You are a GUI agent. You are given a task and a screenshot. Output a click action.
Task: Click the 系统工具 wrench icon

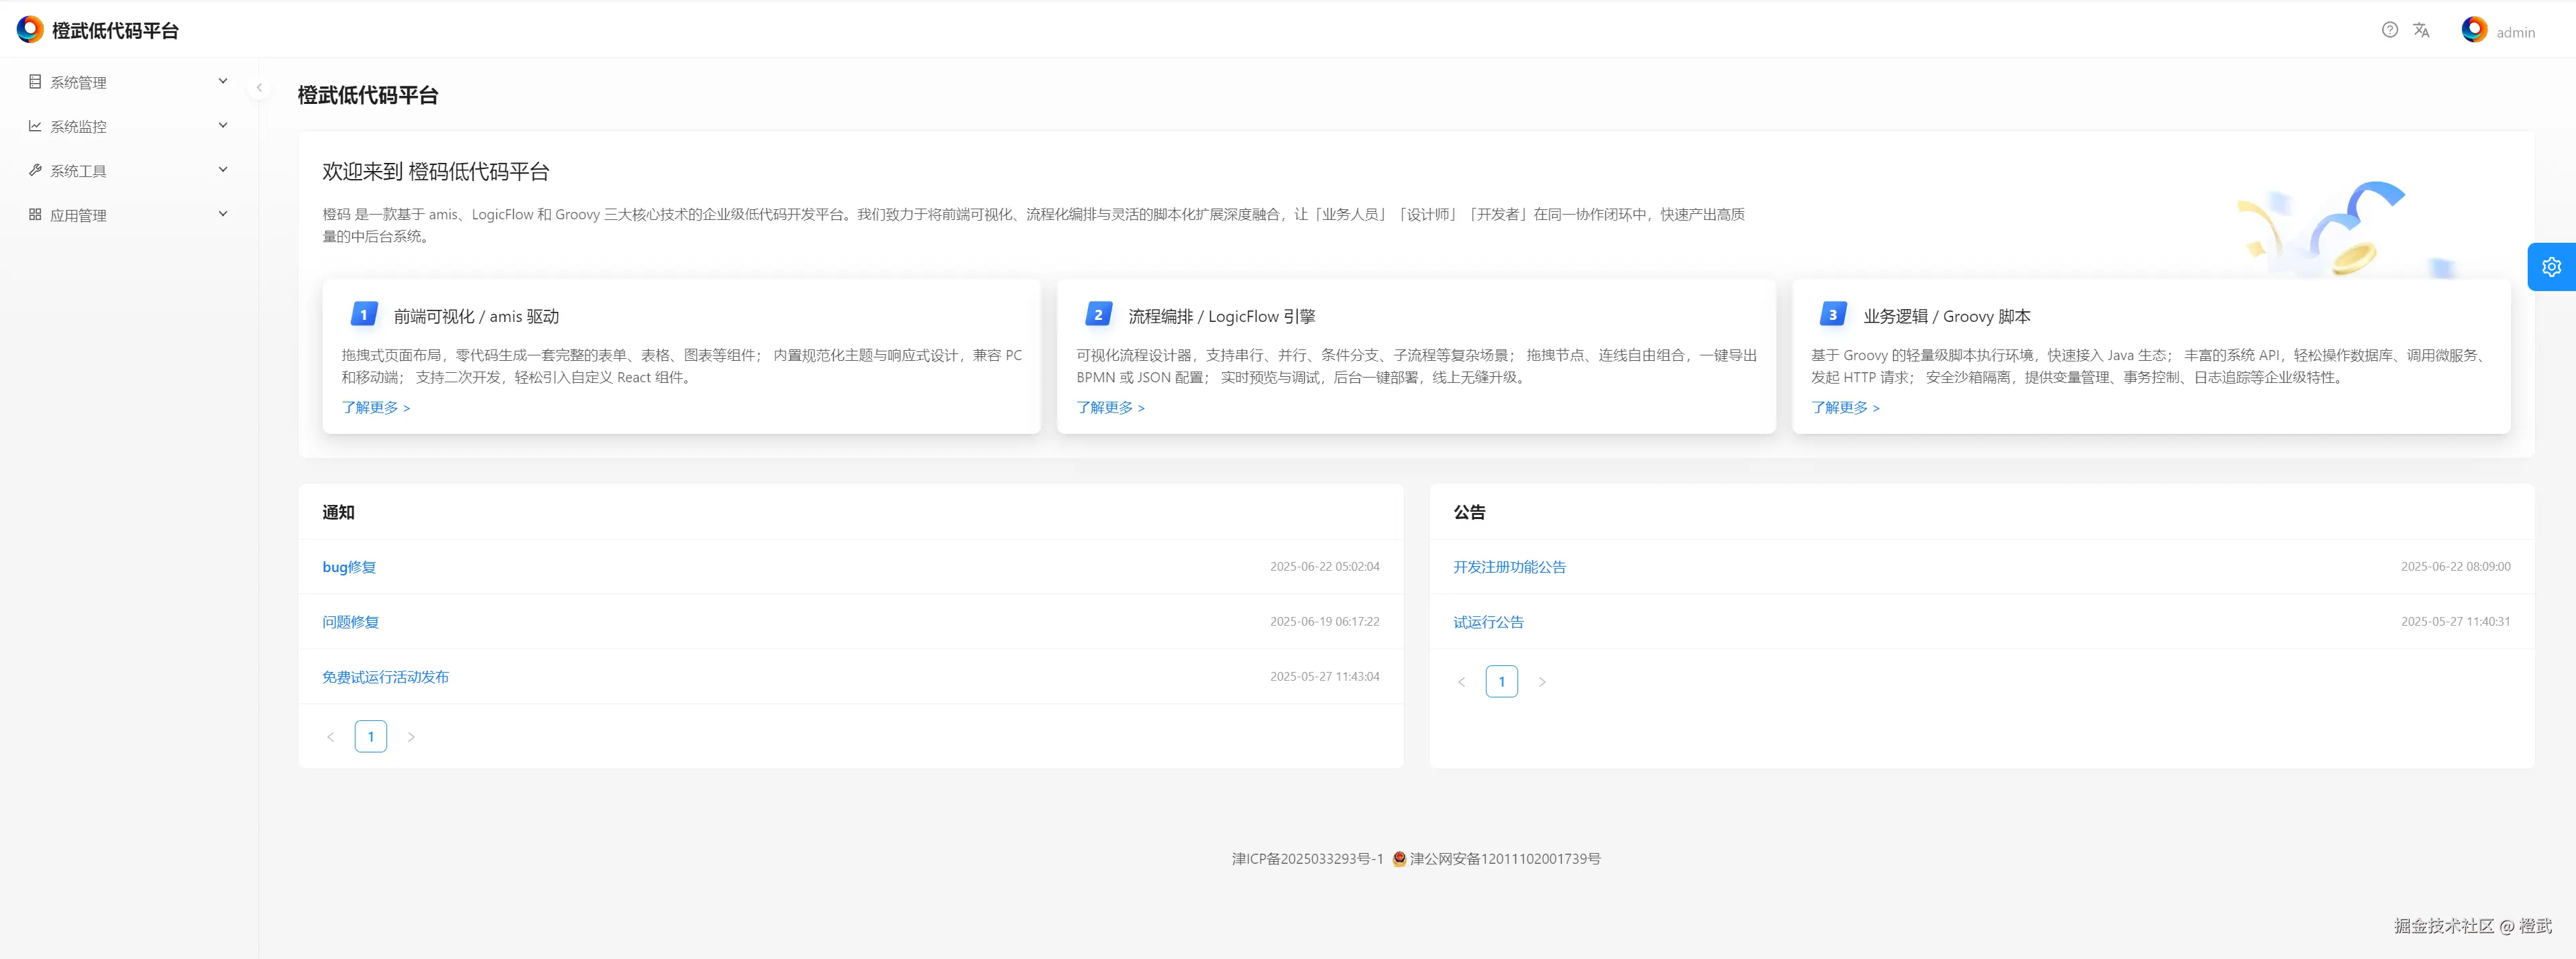pos(35,170)
